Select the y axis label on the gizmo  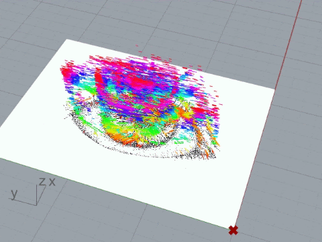click(14, 194)
